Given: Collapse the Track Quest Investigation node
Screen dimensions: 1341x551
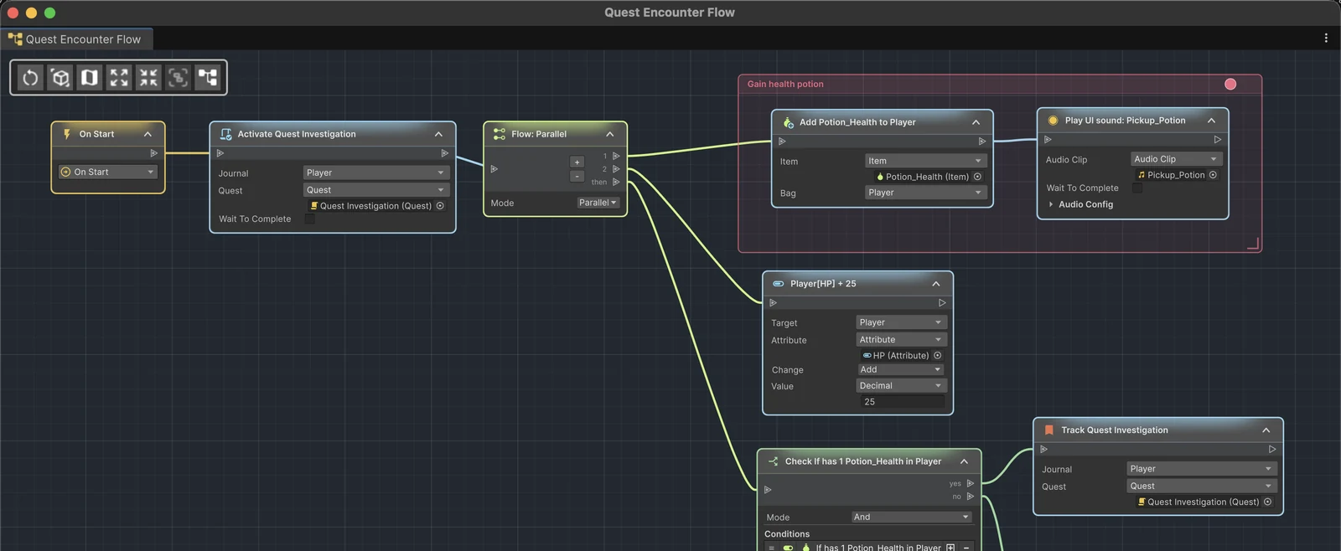Looking at the screenshot, I should (x=1266, y=430).
